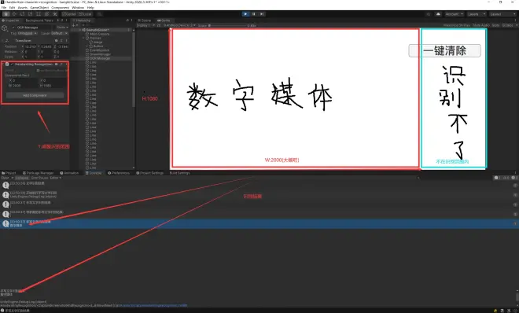Toggle Mute Audio in Game view
The width and height of the screenshot is (519, 313).
click(481, 25)
